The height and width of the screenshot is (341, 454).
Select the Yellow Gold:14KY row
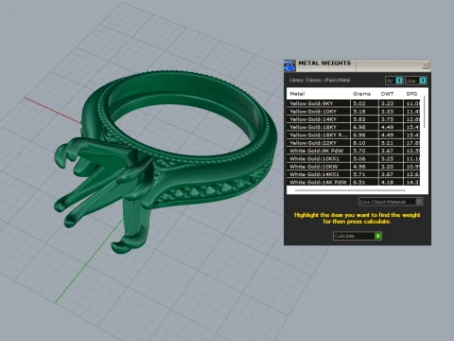coord(353,119)
